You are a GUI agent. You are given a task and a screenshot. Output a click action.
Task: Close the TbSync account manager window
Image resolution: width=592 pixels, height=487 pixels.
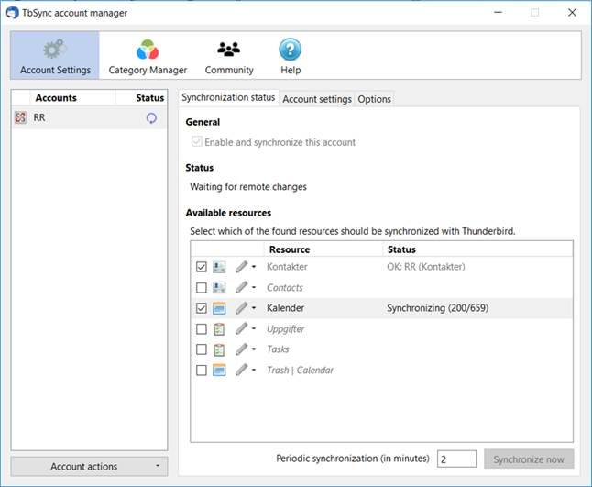[572, 13]
